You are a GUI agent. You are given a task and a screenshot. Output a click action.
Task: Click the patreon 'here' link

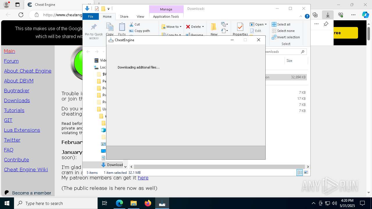tap(143, 178)
